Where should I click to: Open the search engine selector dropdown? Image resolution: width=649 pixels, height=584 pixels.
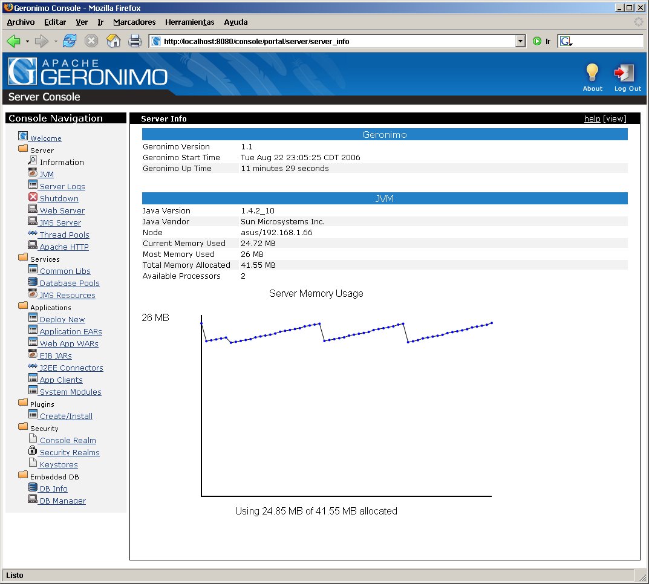point(566,41)
